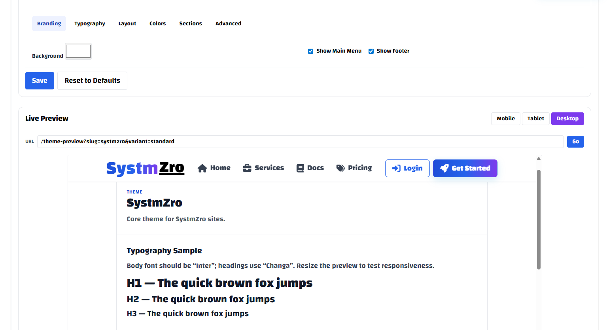Toggle the Show Main Menu checkbox
The height and width of the screenshot is (330, 607).
click(x=311, y=51)
